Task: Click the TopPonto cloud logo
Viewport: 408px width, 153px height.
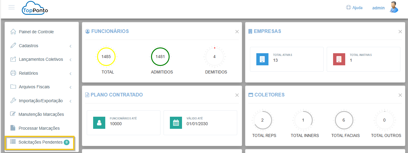Action: tap(35, 8)
